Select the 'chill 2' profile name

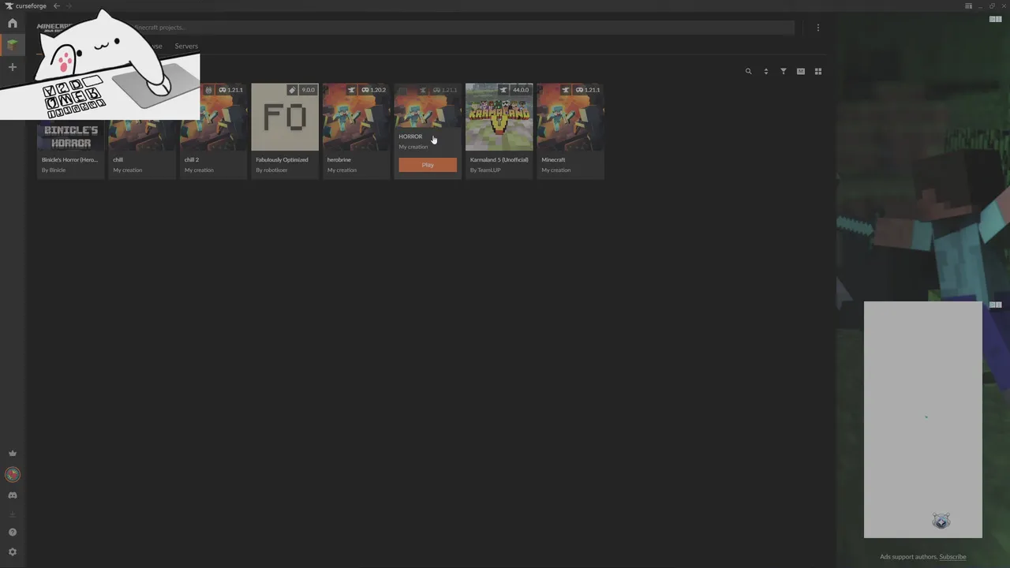[x=192, y=159]
